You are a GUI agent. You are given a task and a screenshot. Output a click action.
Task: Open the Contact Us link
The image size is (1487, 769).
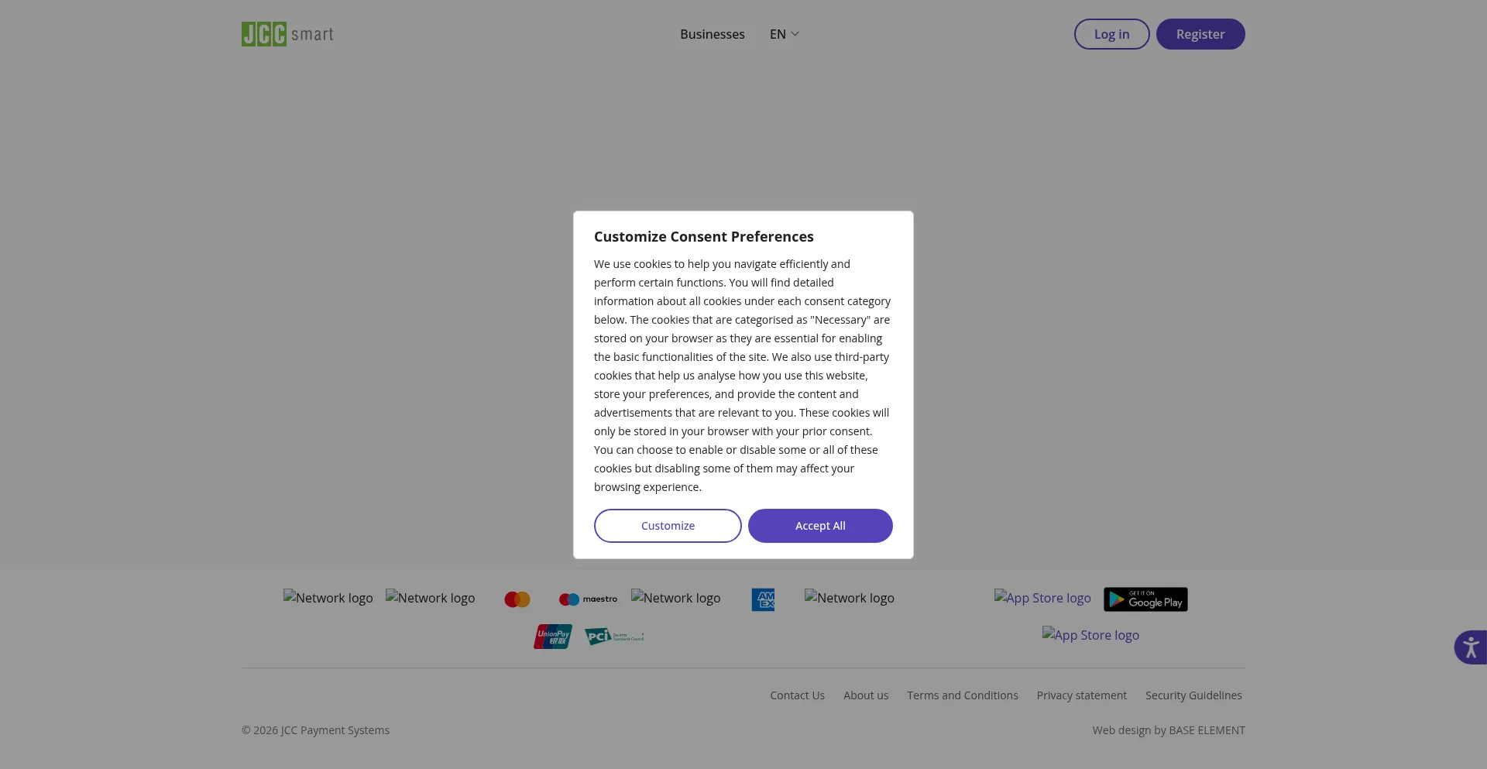click(797, 695)
